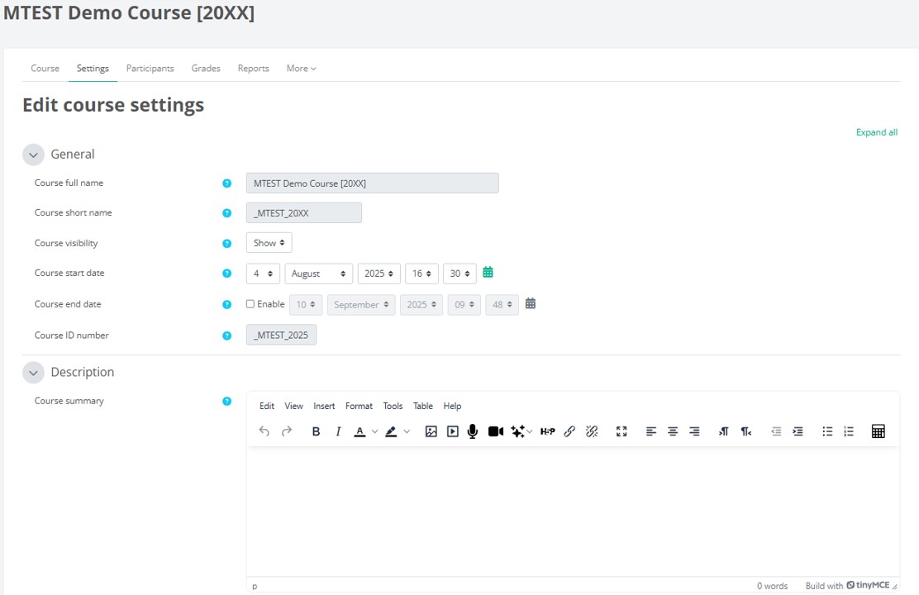919x595 pixels.
Task: Click the Expand all link
Action: pos(876,132)
